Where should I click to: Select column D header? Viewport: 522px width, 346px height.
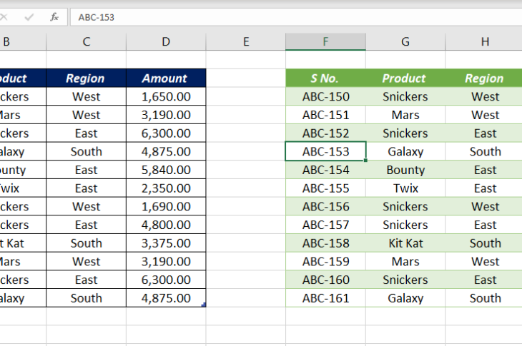click(166, 41)
